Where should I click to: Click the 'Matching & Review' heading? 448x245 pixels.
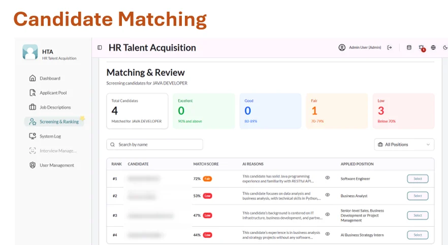point(146,73)
